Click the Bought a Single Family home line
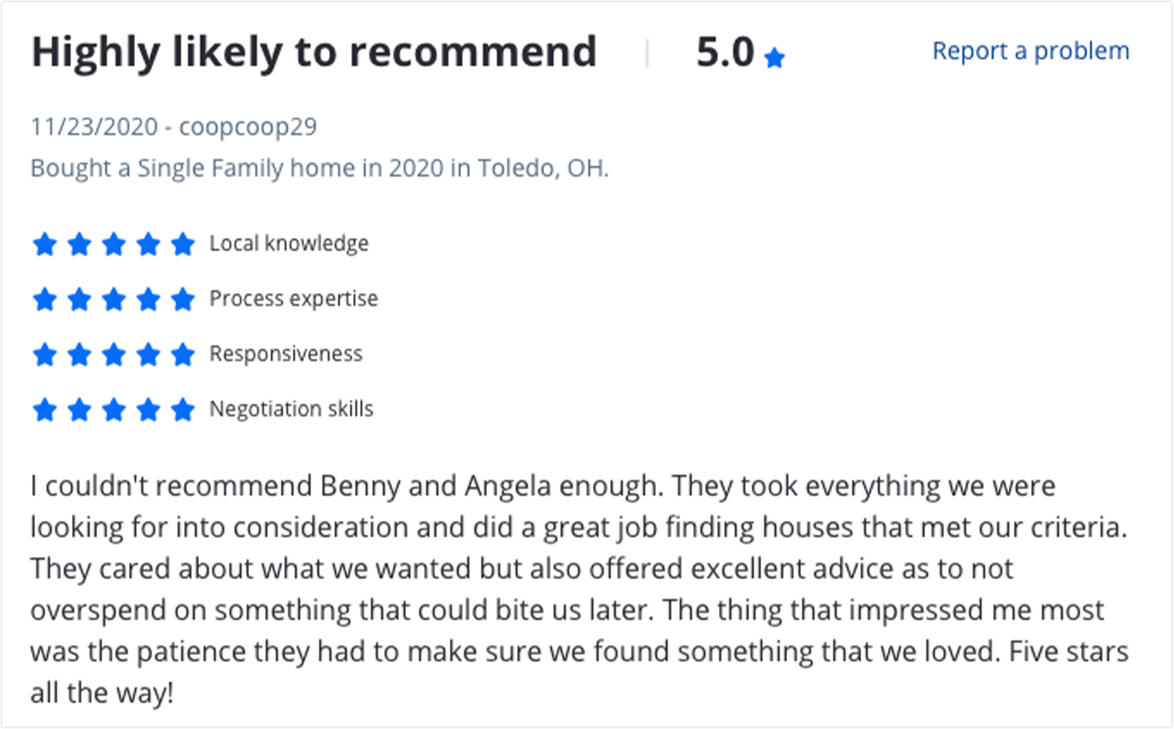Screen dimensions: 1174x729 319,169
